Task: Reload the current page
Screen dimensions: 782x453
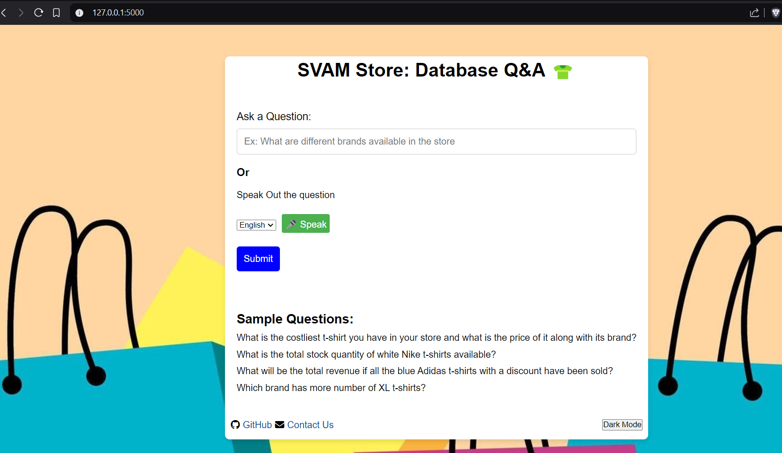Action: click(x=39, y=13)
